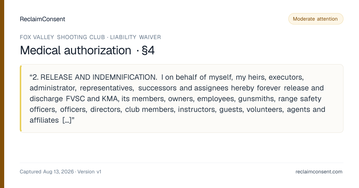Click the words FVSC and KMA
Image resolution: width=359 pixels, height=188 pixels.
tap(93, 99)
